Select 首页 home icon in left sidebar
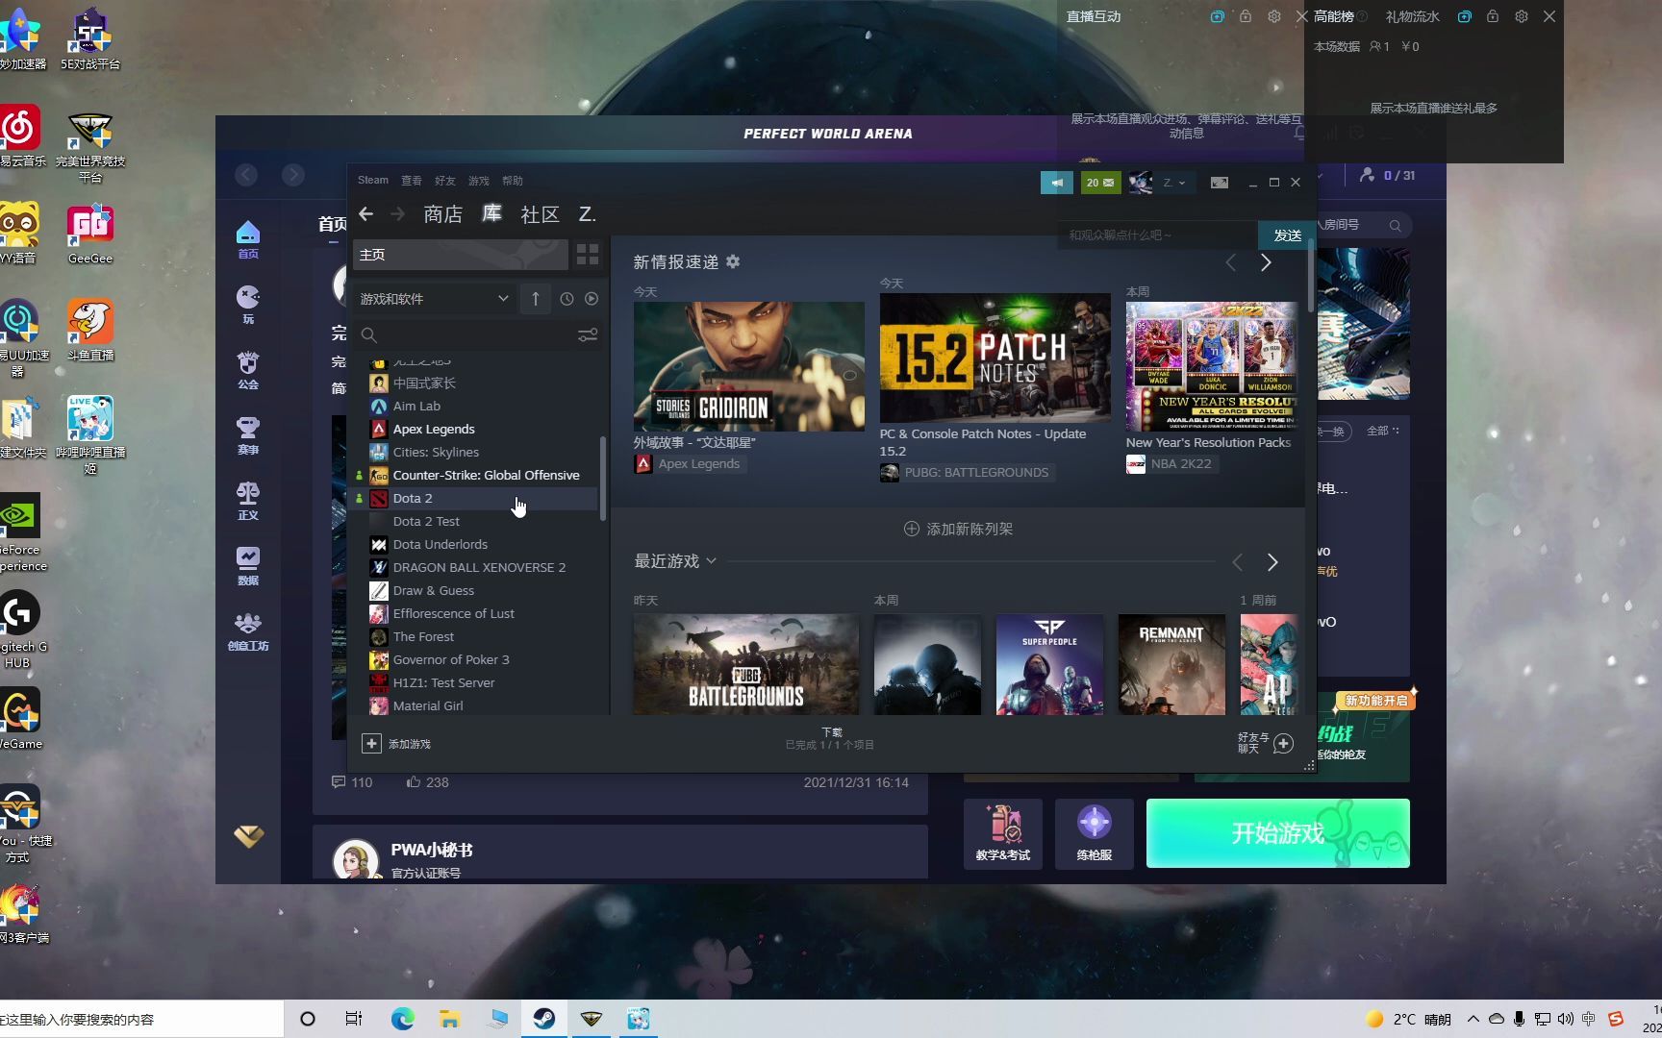 [247, 237]
